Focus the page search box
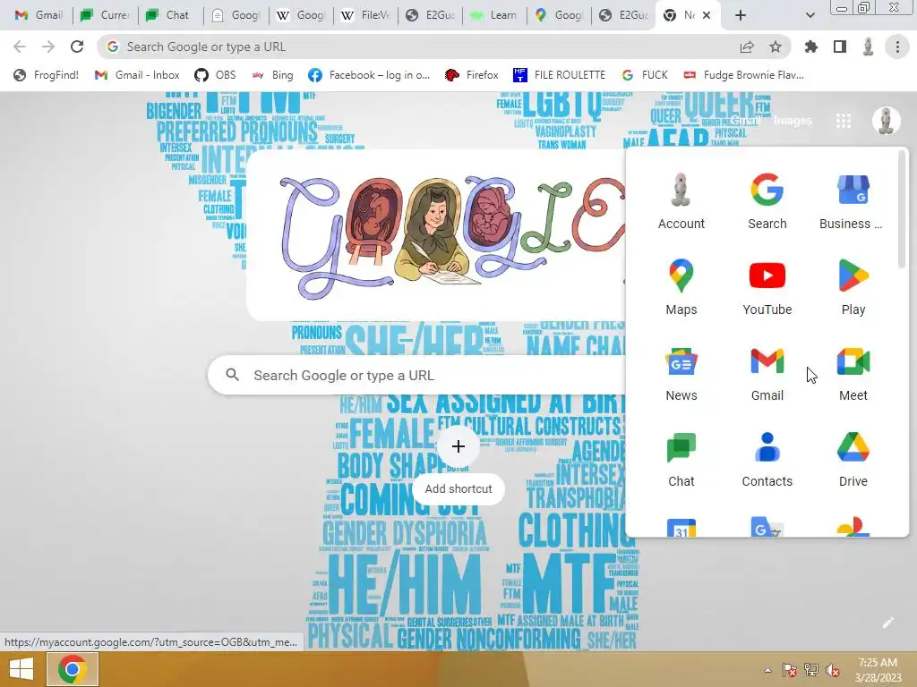917x687 pixels. click(416, 375)
